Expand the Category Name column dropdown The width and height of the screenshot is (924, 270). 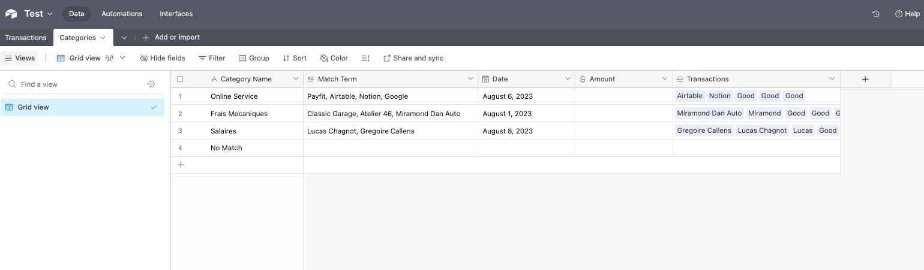pyautogui.click(x=295, y=79)
